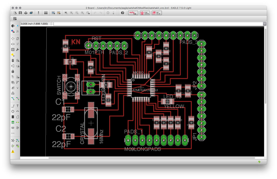Select the Delete trash tool
Image resolution: width=277 pixels, height=179 pixels.
13,60
